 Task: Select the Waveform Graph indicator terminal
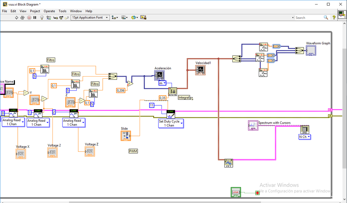tap(311, 51)
